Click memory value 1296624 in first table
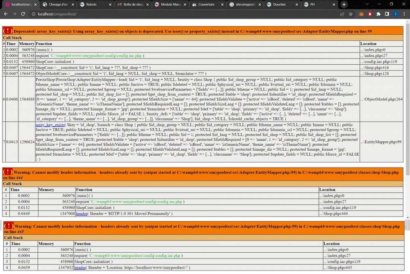 [x=27, y=142]
